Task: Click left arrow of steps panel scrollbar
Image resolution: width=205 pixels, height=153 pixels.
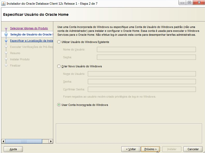Action: (x=3, y=141)
